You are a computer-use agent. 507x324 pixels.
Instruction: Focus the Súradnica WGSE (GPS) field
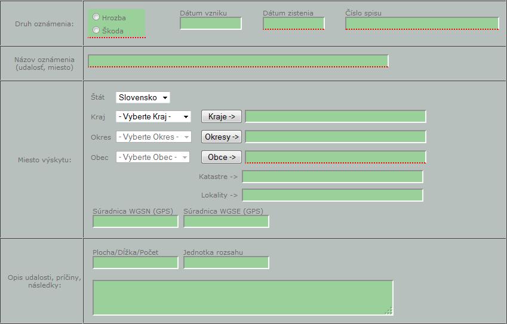(x=226, y=221)
